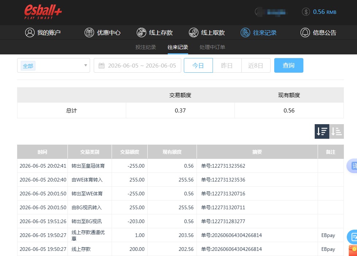Click the calendar icon in date field

click(x=101, y=66)
